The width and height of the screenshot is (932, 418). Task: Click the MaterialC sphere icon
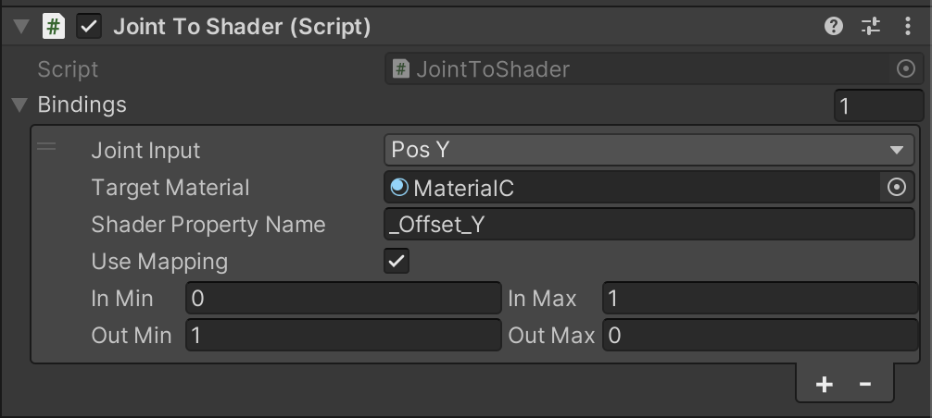399,188
